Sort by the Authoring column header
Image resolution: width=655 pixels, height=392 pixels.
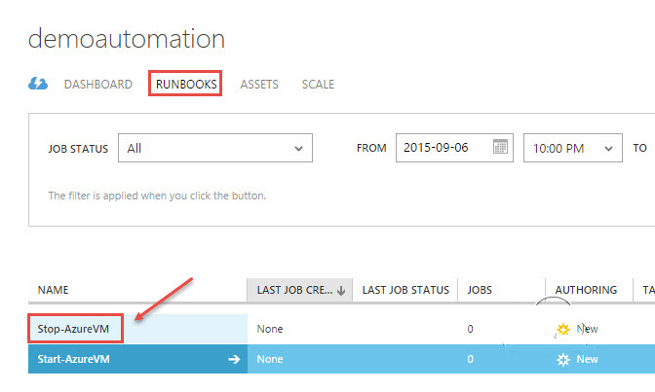pos(586,290)
